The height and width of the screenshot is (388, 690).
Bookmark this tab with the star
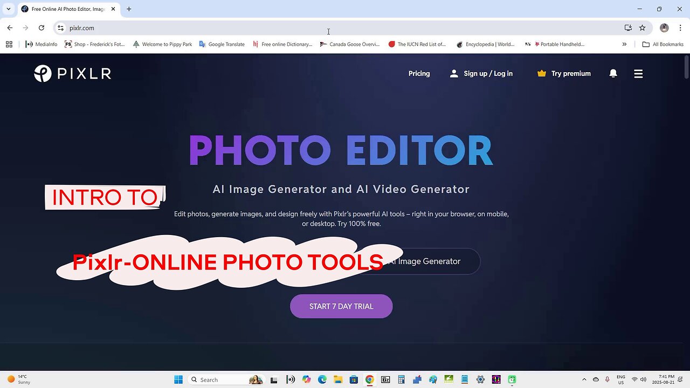(643, 28)
